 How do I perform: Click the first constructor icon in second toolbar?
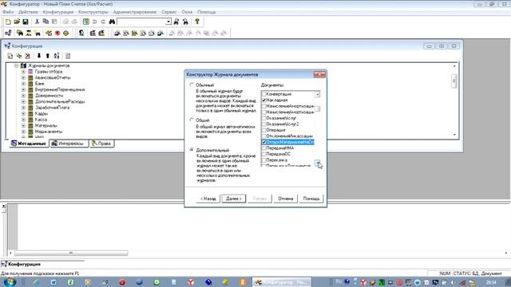117,33
